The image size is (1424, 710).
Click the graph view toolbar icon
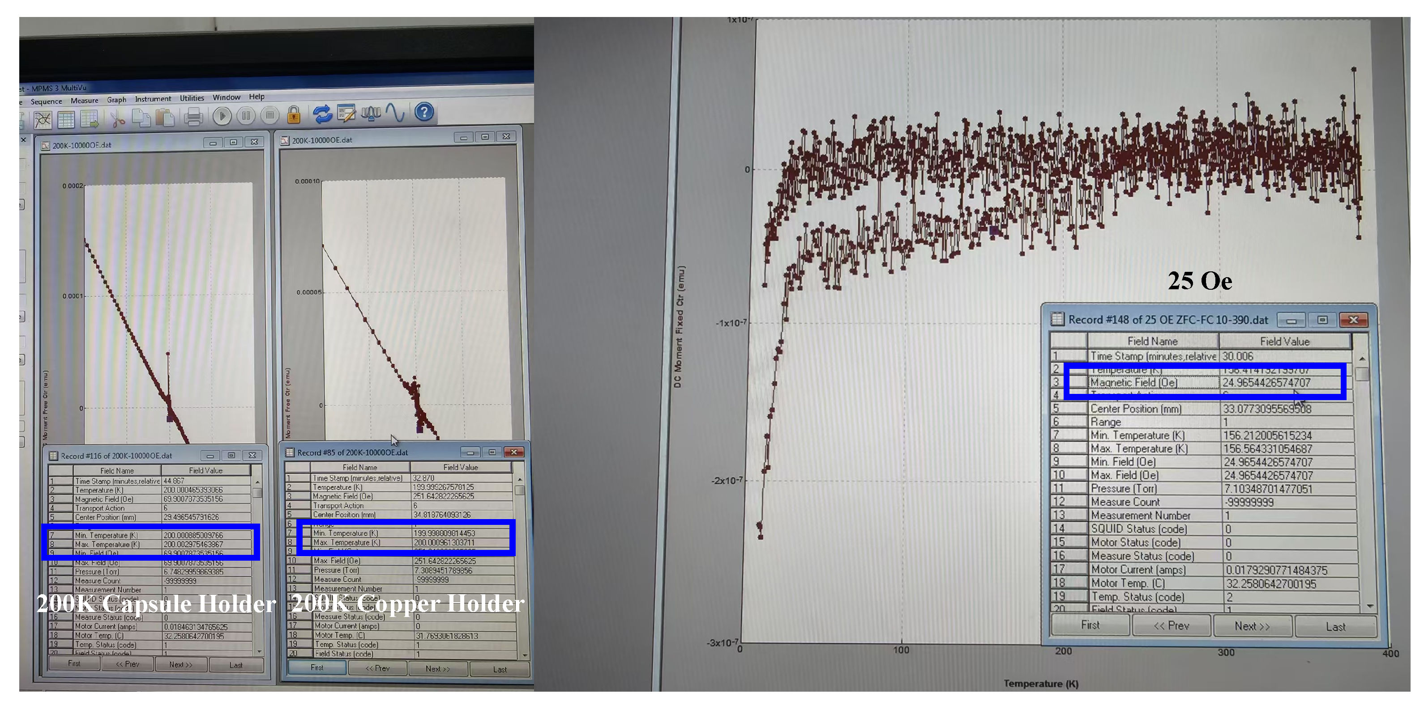(42, 119)
